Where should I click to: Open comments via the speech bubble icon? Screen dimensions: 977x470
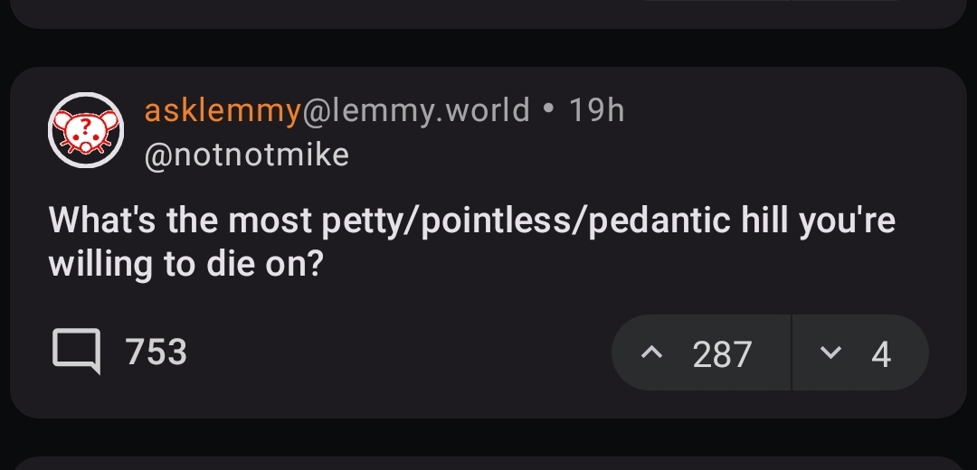click(x=76, y=352)
